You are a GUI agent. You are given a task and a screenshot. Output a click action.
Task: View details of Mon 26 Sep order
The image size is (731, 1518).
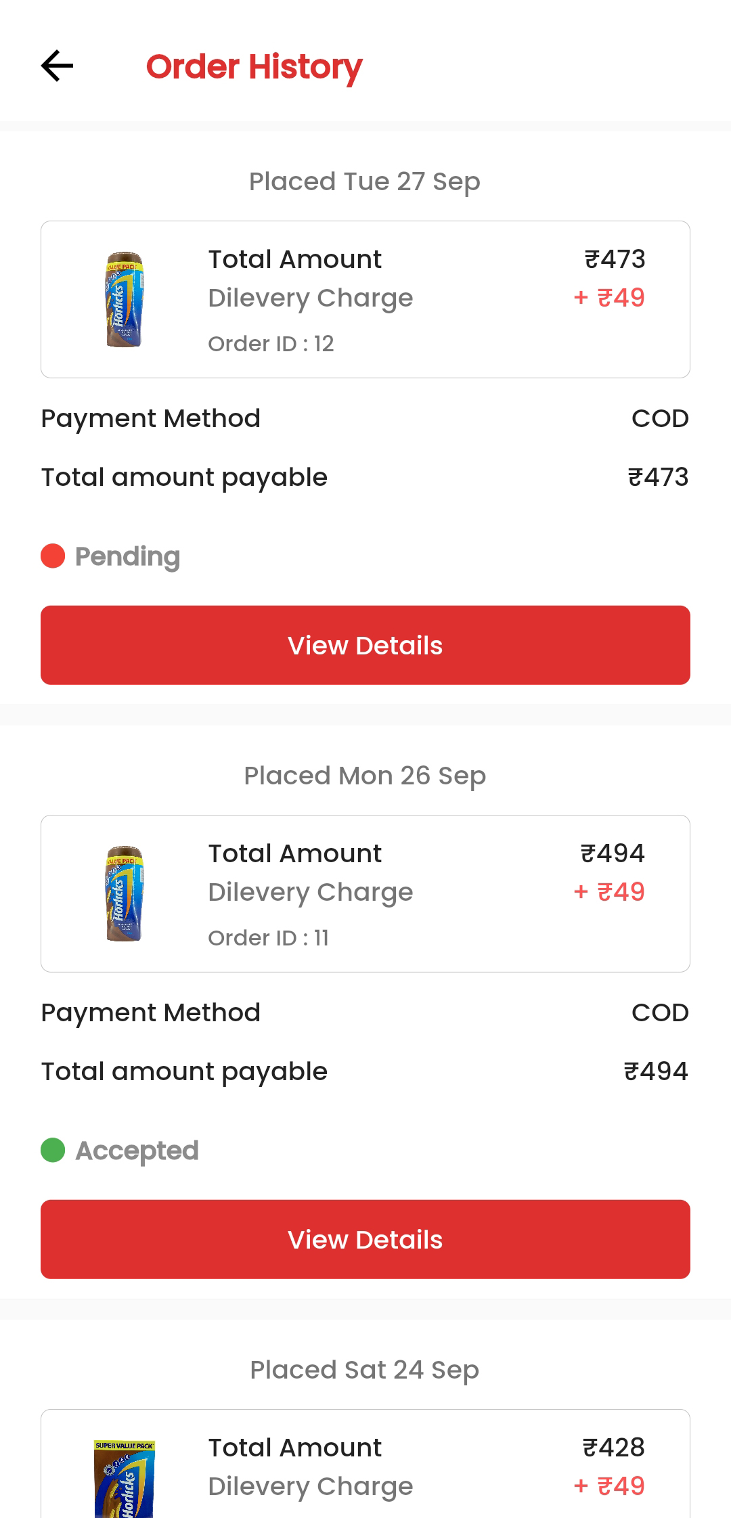pyautogui.click(x=365, y=1239)
